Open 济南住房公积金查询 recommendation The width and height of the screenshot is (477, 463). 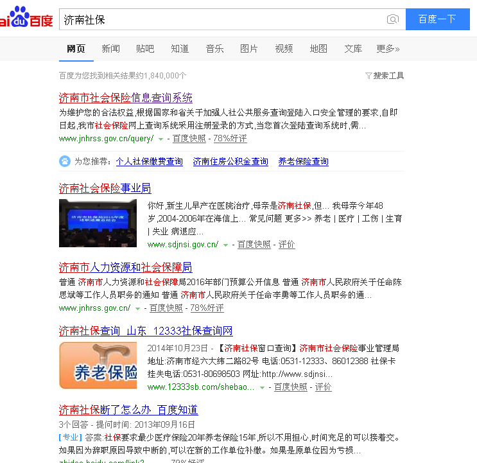pos(230,161)
